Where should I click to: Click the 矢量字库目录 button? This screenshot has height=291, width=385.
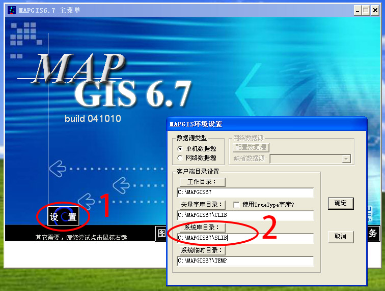pyautogui.click(x=202, y=205)
